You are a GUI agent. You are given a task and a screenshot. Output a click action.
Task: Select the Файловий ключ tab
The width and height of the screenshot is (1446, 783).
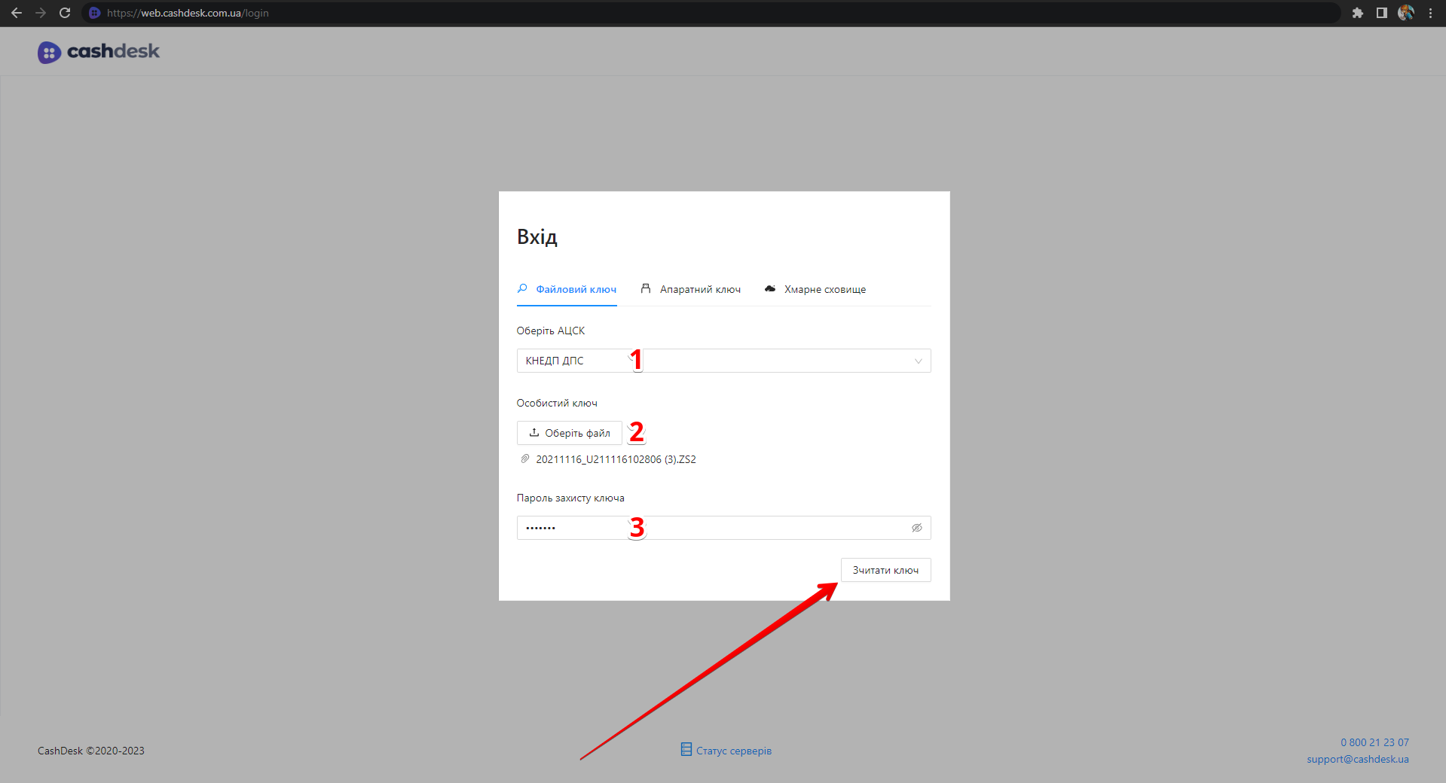[567, 290]
